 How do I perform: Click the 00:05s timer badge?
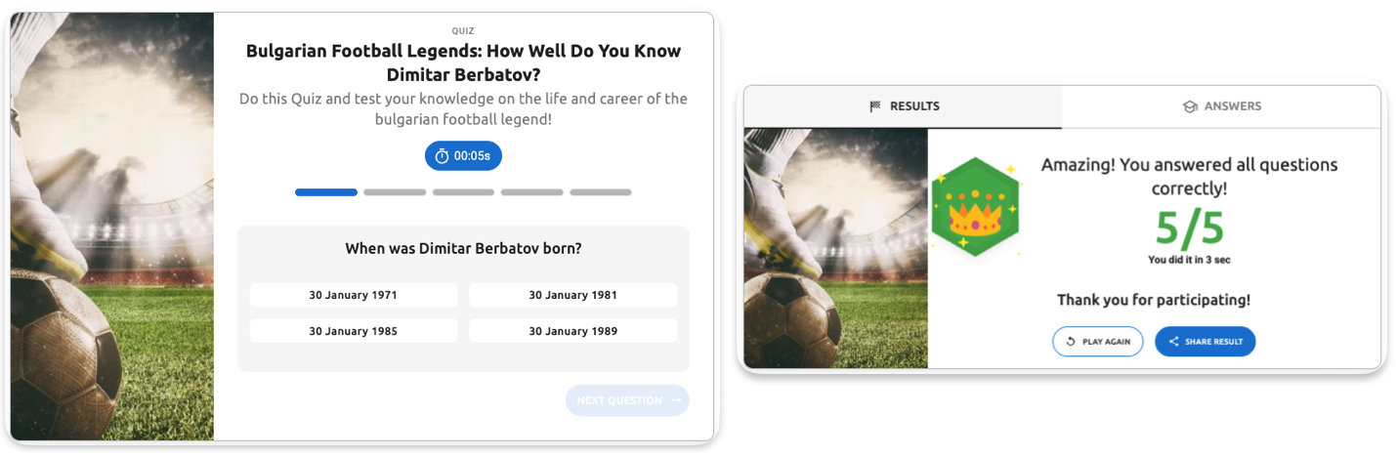coord(463,156)
